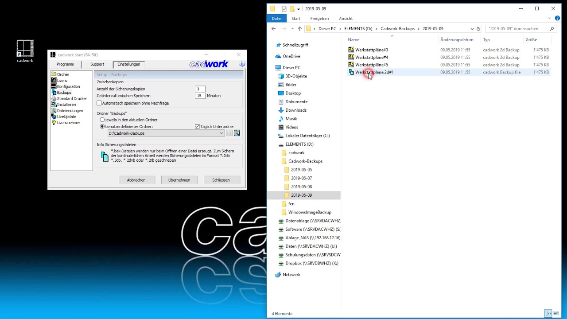The width and height of the screenshot is (567, 319).
Task: Open recent locations dropdown in Explorer
Action: pyautogui.click(x=292, y=29)
